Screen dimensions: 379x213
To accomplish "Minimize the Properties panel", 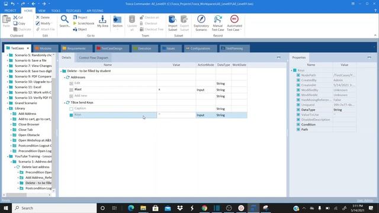I will [x=369, y=57].
